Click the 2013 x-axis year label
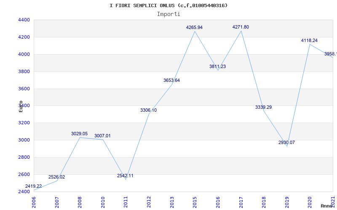The height and width of the screenshot is (210, 337). click(172, 202)
